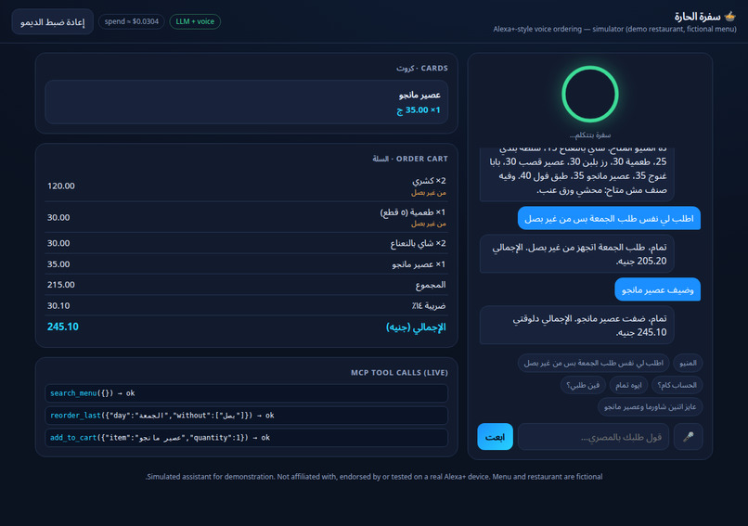Click the reply mentioning 205.20 جنيه

(576, 253)
